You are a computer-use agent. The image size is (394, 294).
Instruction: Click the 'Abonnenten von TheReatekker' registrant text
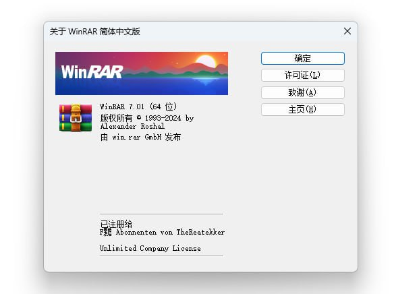coord(170,232)
